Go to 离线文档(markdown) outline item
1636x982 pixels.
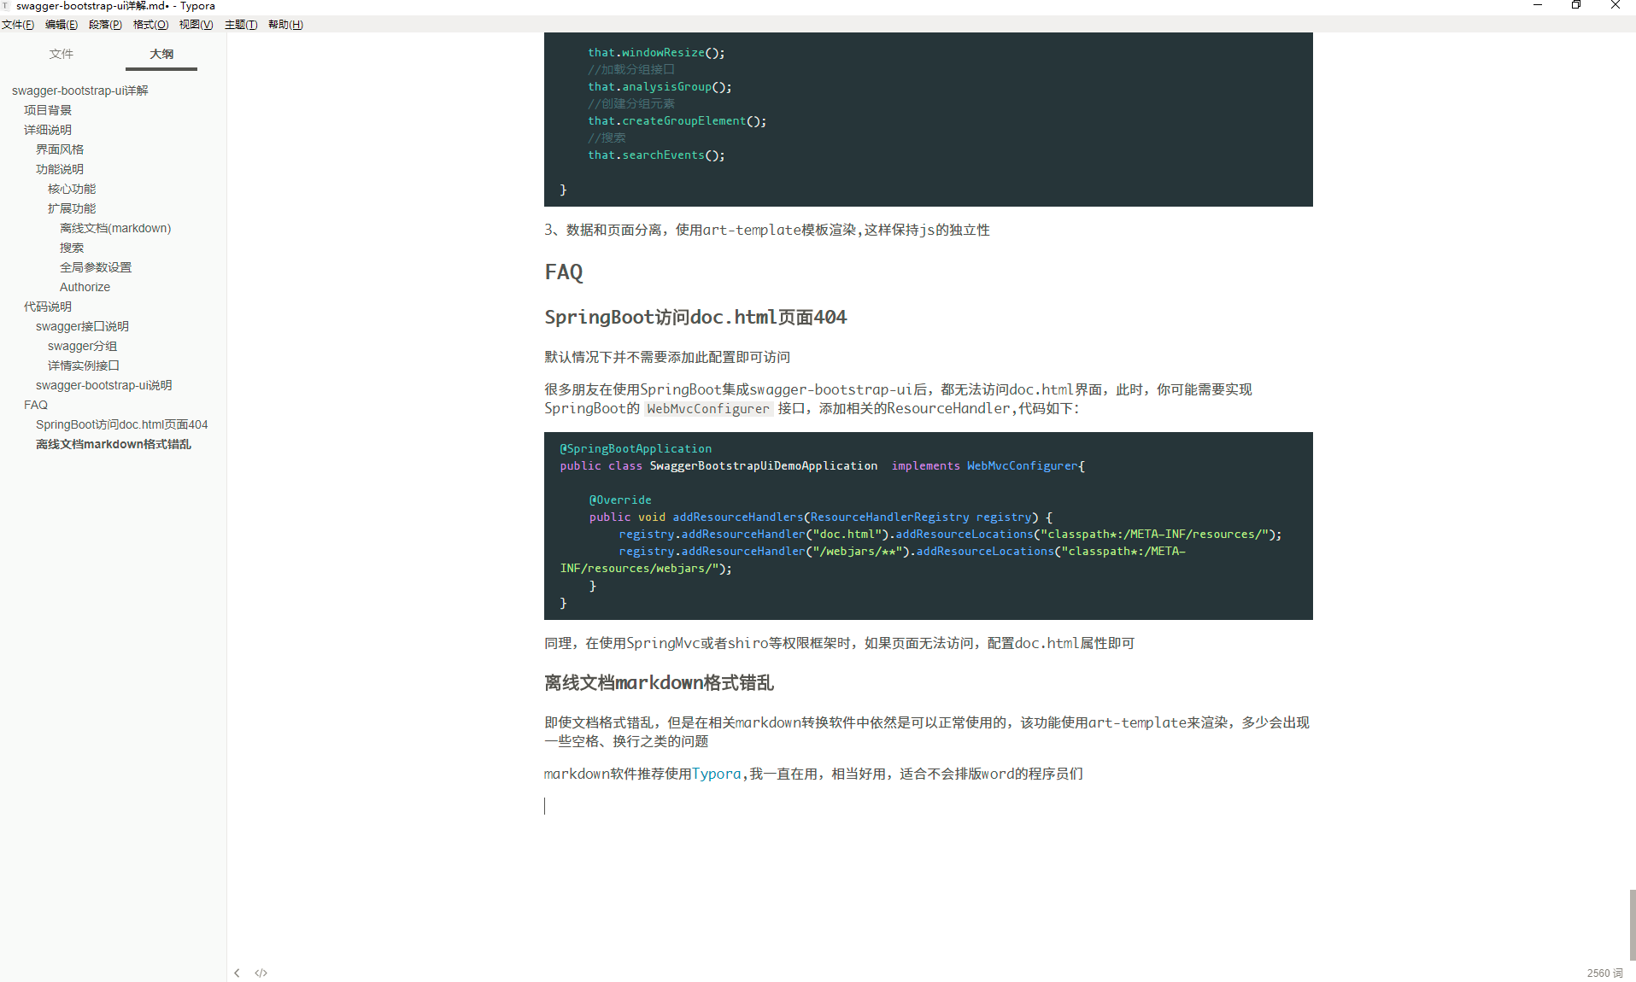pyautogui.click(x=115, y=228)
